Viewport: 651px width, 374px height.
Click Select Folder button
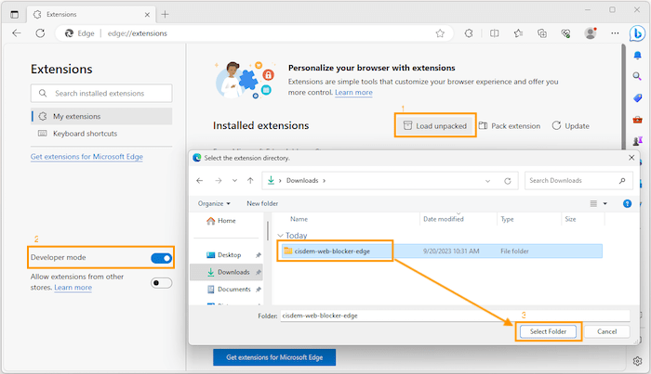click(x=549, y=331)
